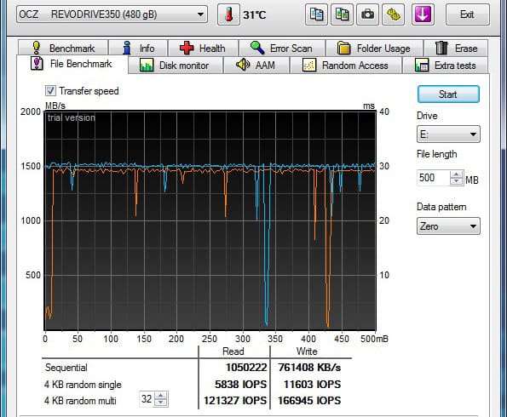The width and height of the screenshot is (507, 417).
Task: Select the 166945 IOPS write value
Action: 309,401
